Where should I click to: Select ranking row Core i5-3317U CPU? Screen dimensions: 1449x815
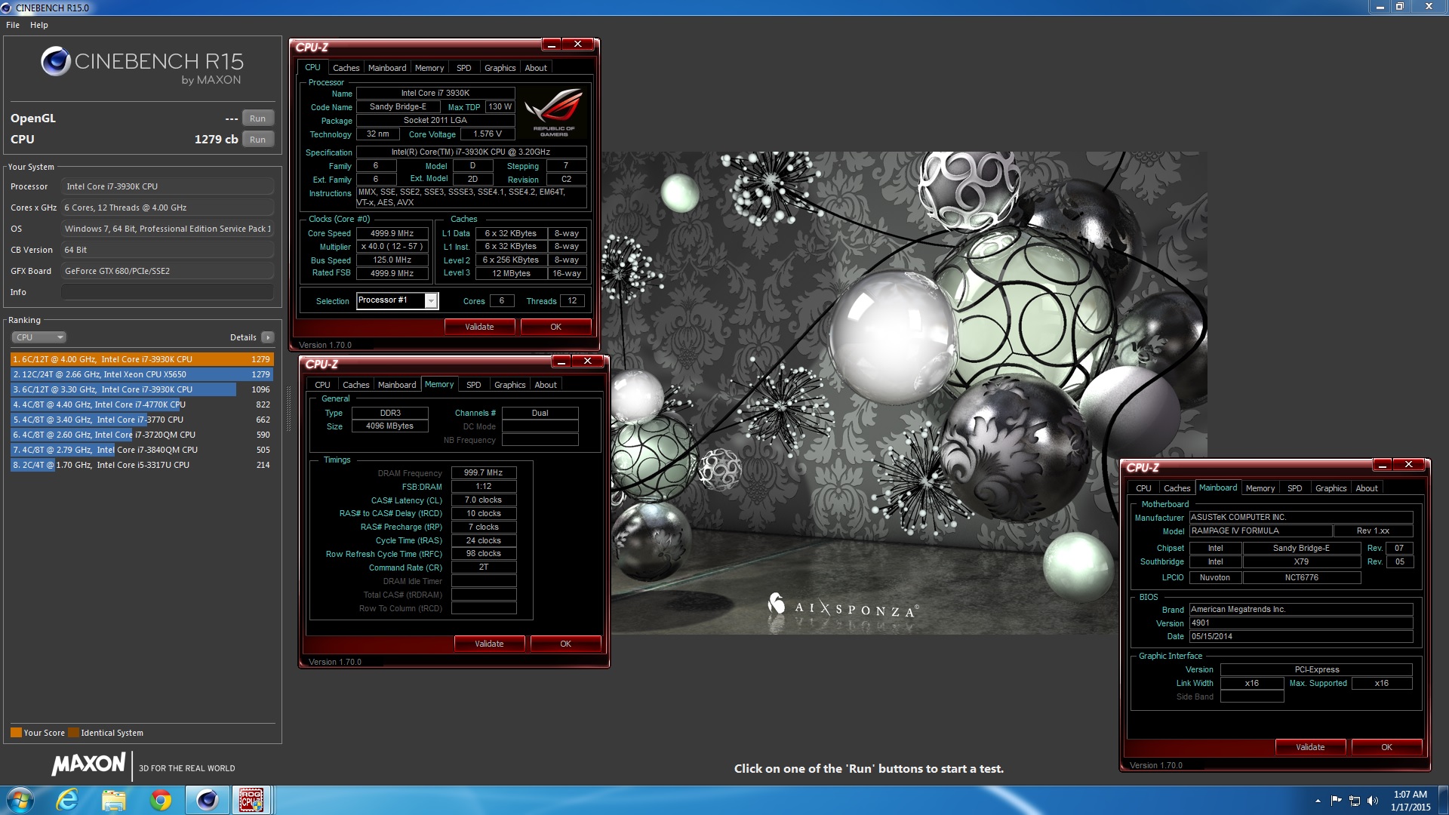(141, 465)
